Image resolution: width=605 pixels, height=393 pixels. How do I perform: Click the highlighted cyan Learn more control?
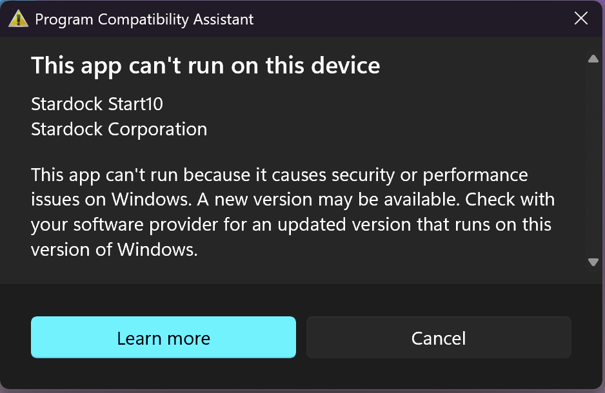163,338
